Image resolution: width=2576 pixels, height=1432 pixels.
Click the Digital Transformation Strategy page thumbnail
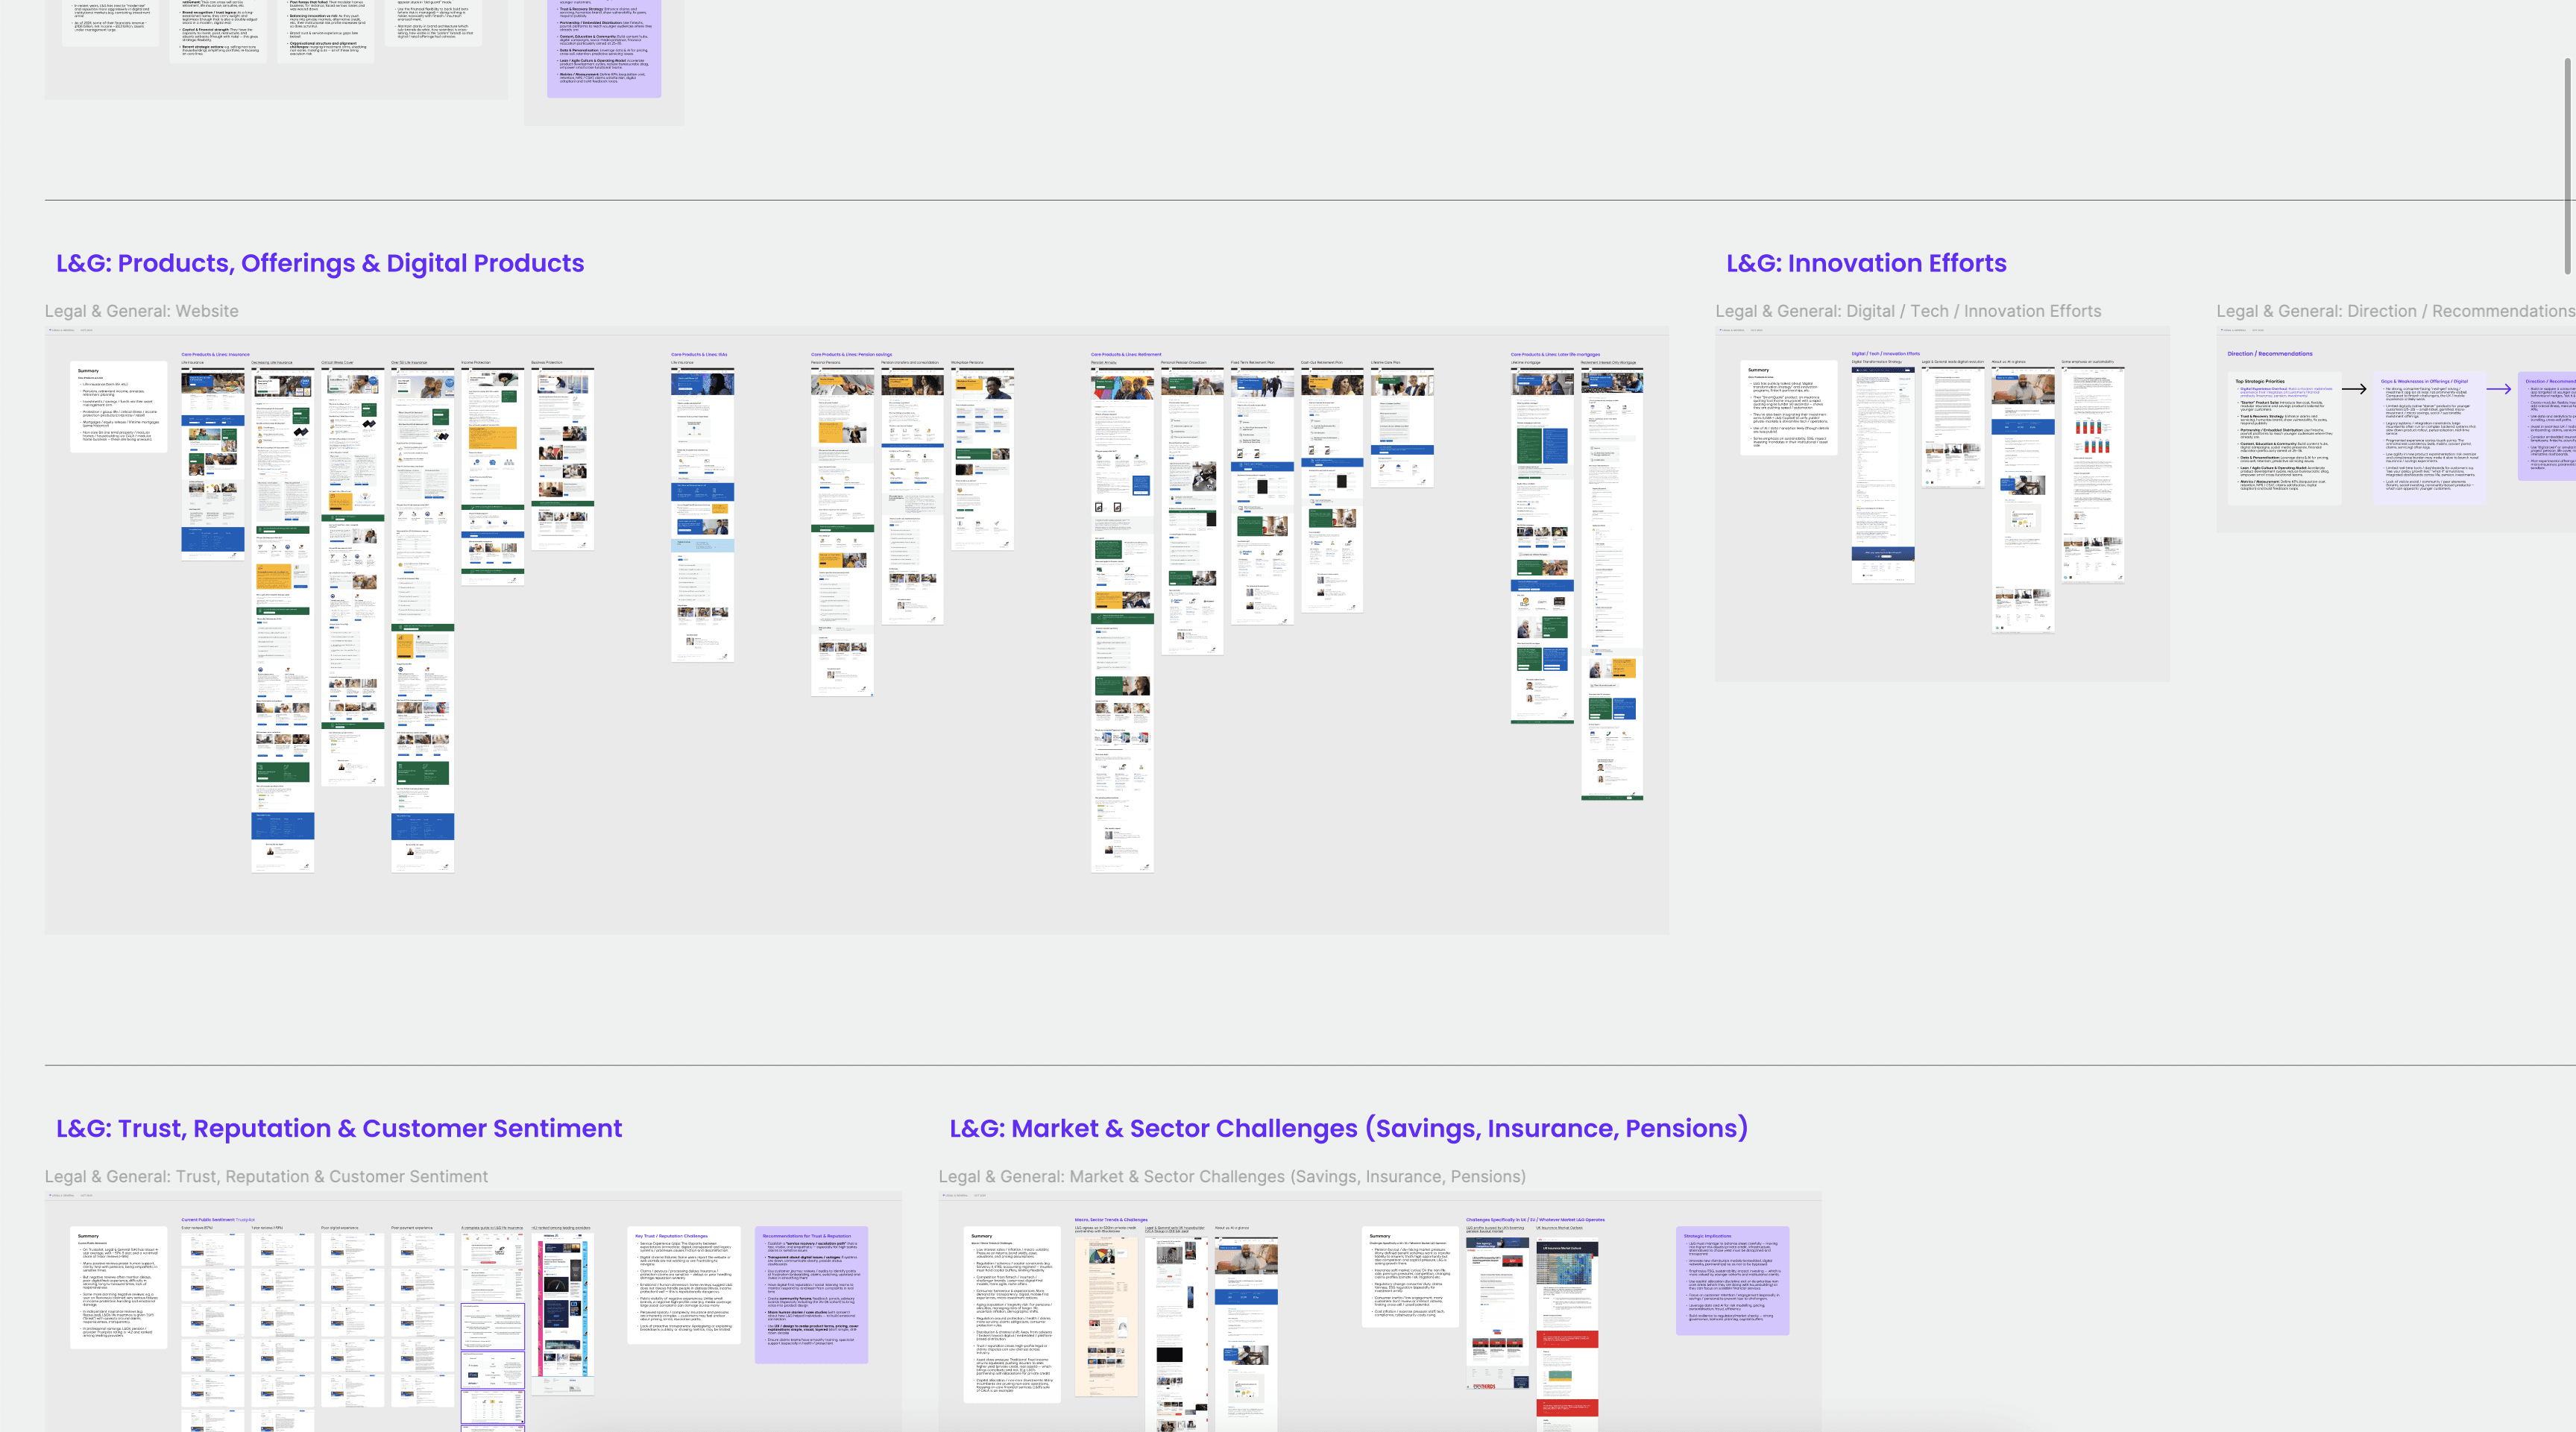pyautogui.click(x=1882, y=475)
